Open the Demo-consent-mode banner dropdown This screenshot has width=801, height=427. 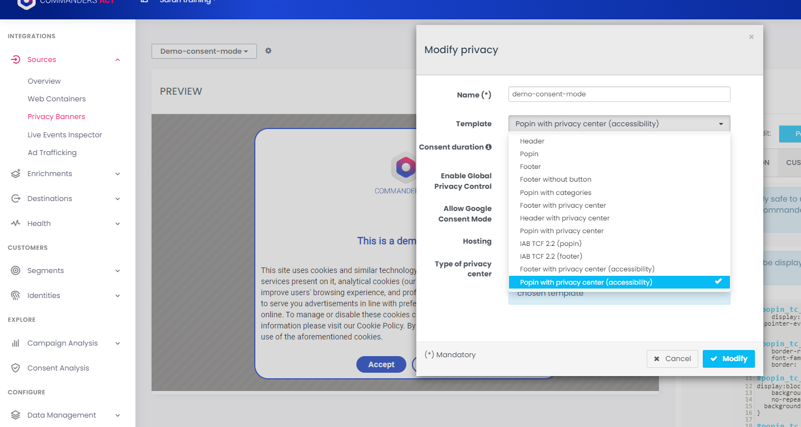pyautogui.click(x=204, y=52)
